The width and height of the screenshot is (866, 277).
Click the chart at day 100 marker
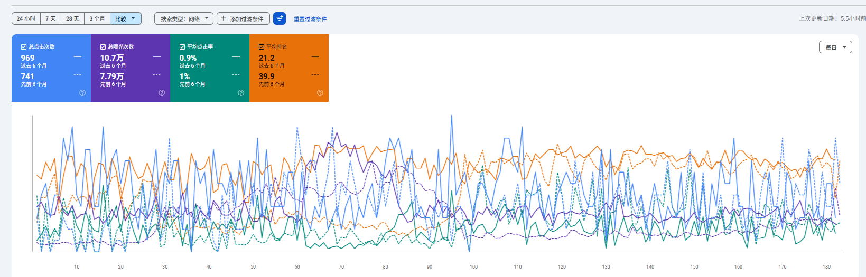(x=473, y=267)
